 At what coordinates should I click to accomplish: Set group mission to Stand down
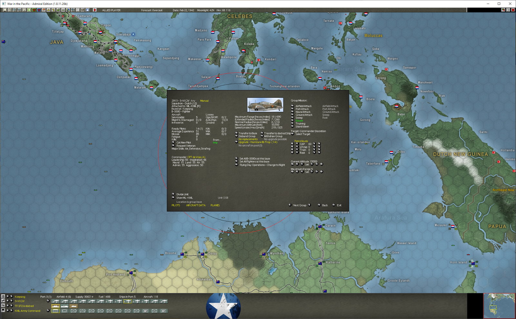pos(302,126)
